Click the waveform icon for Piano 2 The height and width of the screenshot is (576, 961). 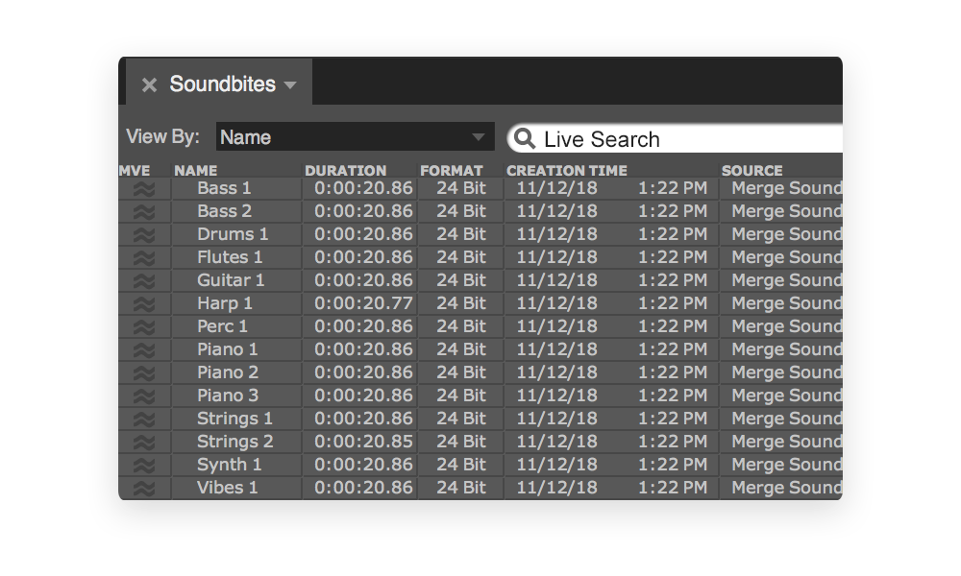tap(144, 373)
